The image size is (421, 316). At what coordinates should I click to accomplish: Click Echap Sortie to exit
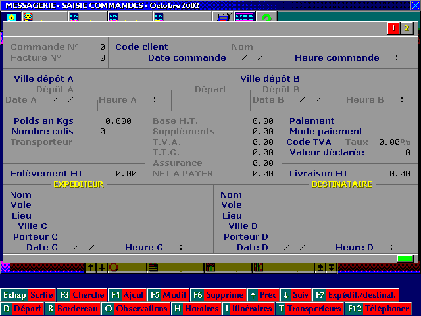[28, 295]
